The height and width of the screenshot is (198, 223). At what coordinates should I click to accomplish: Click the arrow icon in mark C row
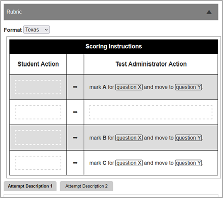point(75,163)
